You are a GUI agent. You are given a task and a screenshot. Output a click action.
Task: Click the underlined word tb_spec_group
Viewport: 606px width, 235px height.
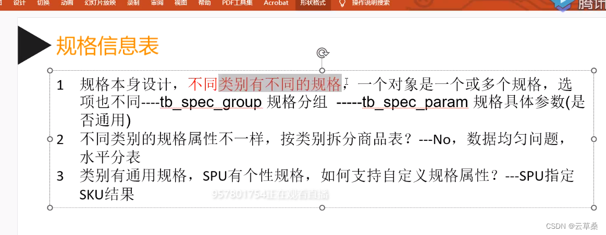[211, 102]
